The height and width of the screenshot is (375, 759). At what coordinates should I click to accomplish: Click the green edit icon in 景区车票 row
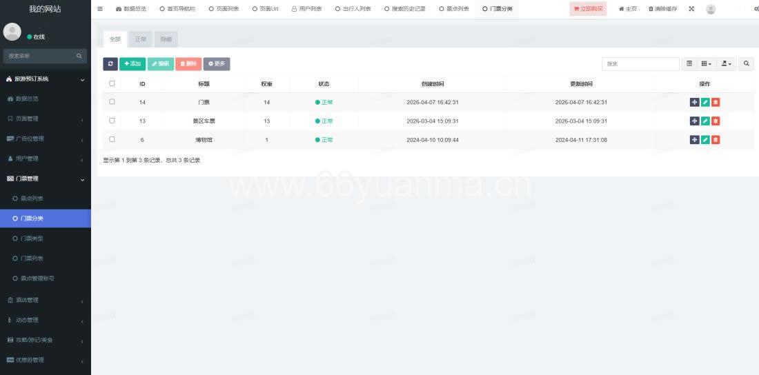click(705, 121)
